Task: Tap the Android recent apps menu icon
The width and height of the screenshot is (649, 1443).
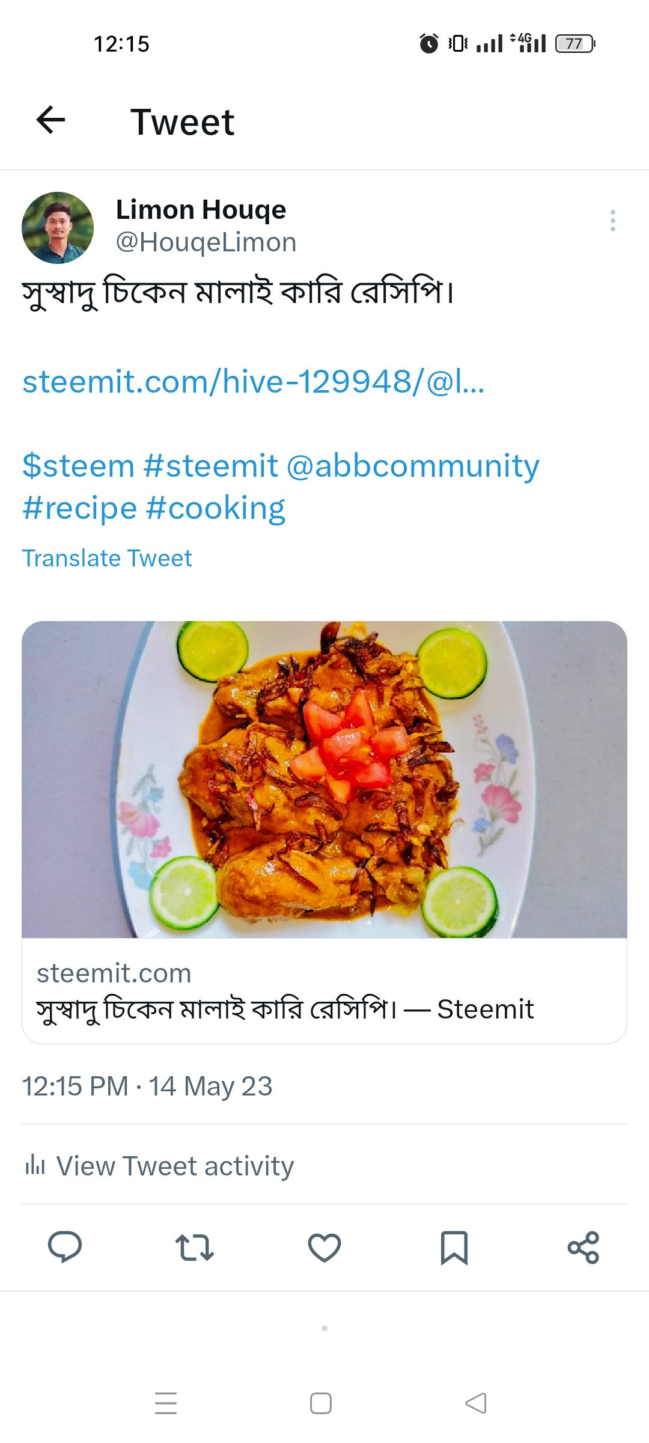Action: (166, 1403)
